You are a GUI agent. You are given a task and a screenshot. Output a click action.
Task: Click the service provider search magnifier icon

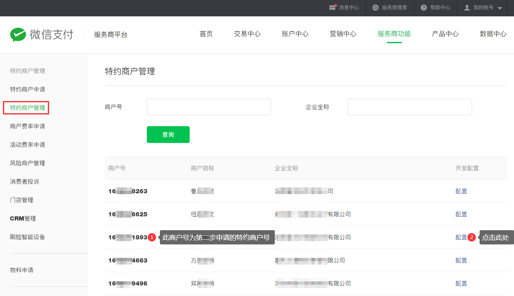click(376, 8)
